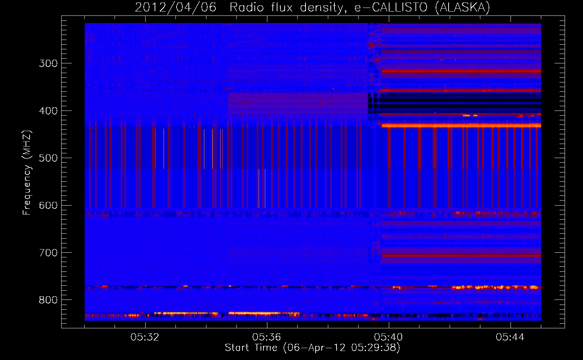Click the 800 frequency tick label
This screenshot has height=360, width=583.
[48, 300]
